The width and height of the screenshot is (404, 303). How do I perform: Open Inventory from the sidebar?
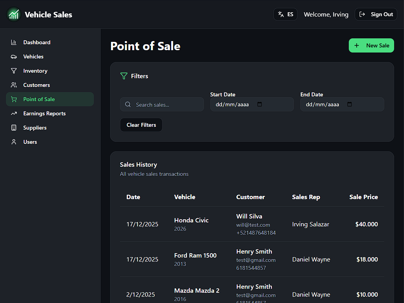(50, 71)
